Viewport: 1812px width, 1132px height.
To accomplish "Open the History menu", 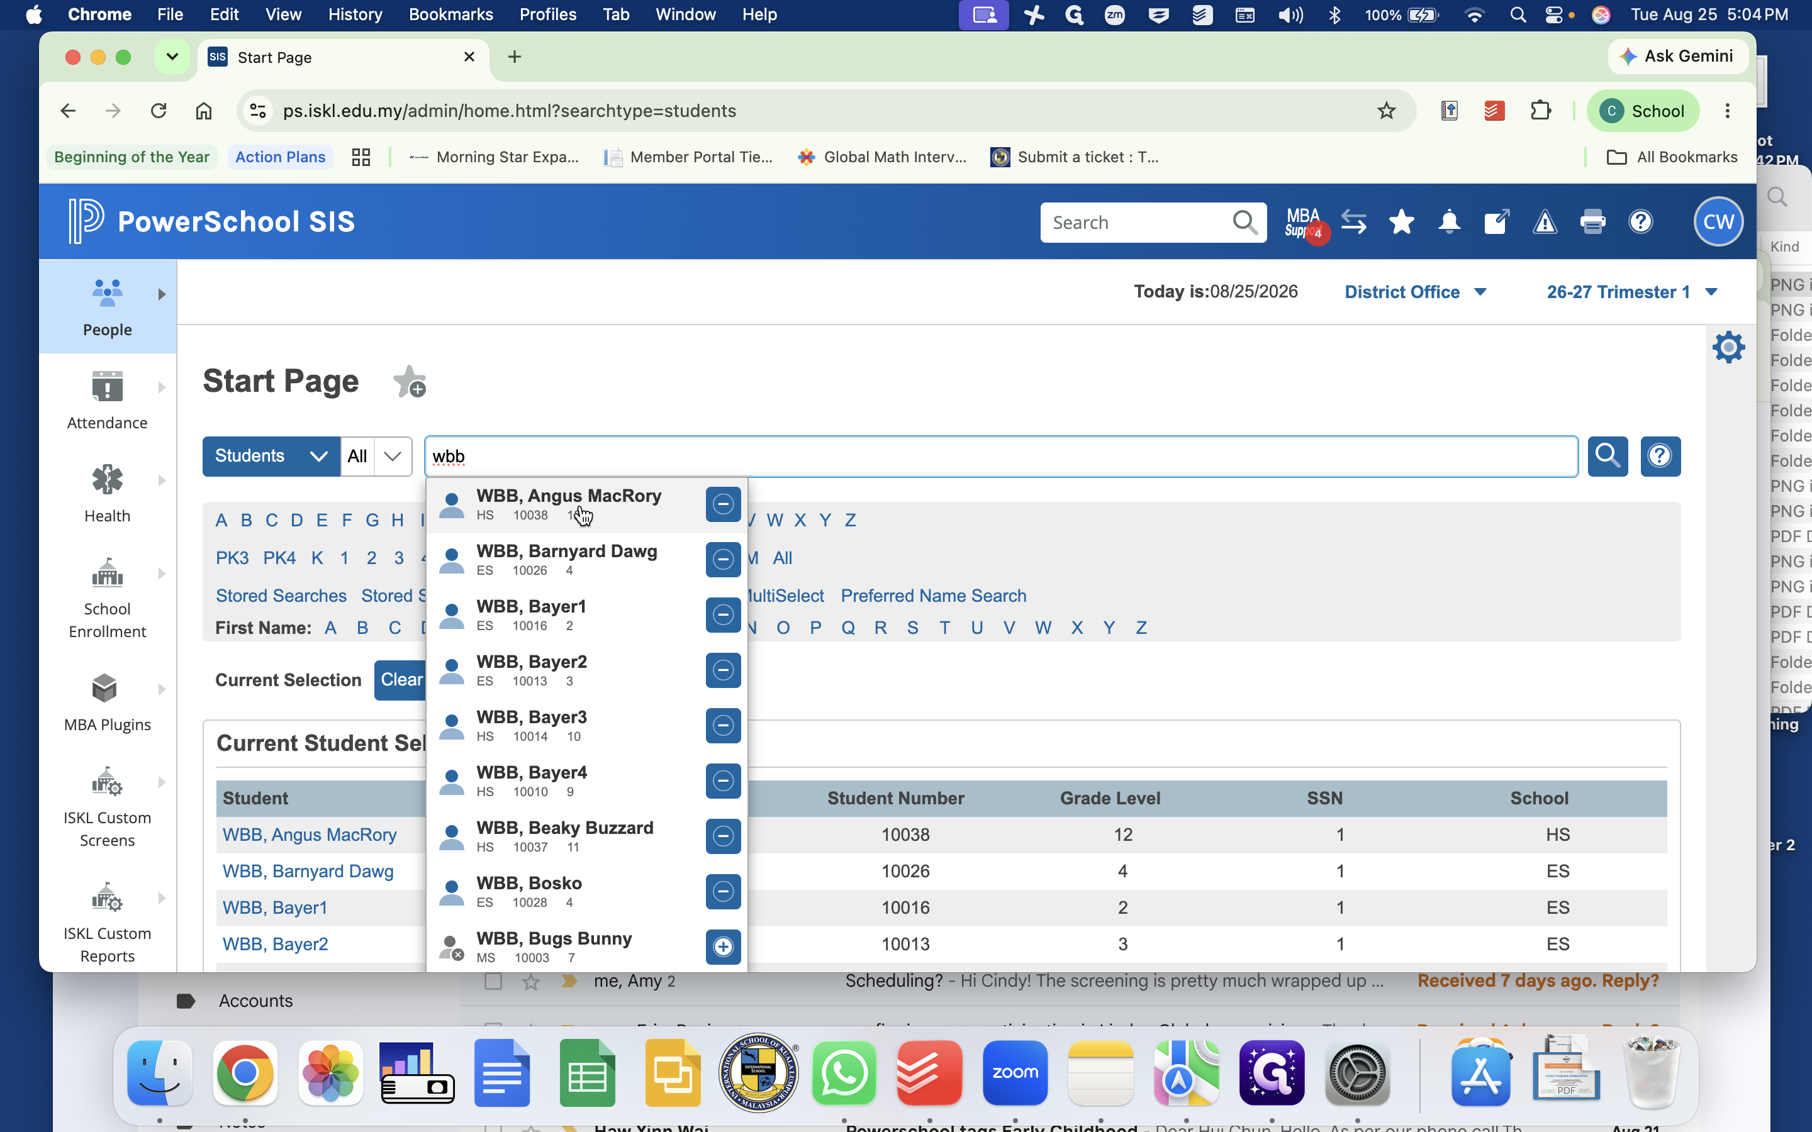I will (355, 15).
